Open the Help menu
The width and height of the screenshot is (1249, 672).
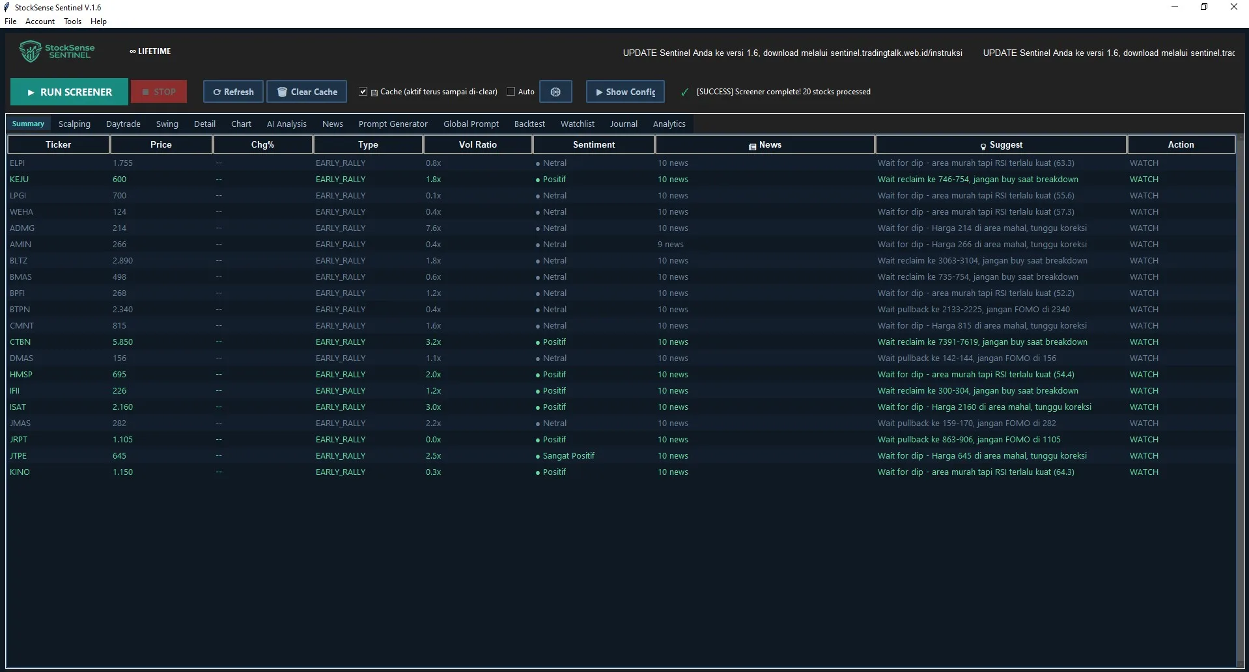click(98, 21)
